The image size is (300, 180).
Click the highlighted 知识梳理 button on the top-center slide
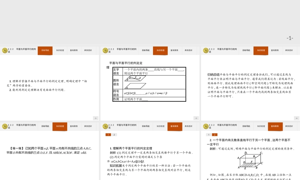(160, 50)
